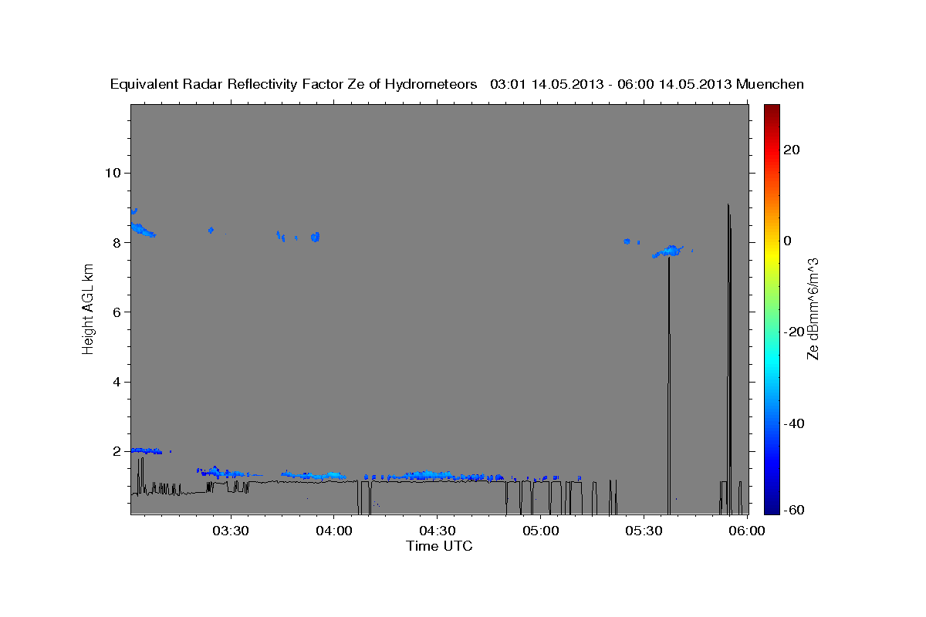Click the height axis value '4'
926x617 pixels.
point(118,382)
